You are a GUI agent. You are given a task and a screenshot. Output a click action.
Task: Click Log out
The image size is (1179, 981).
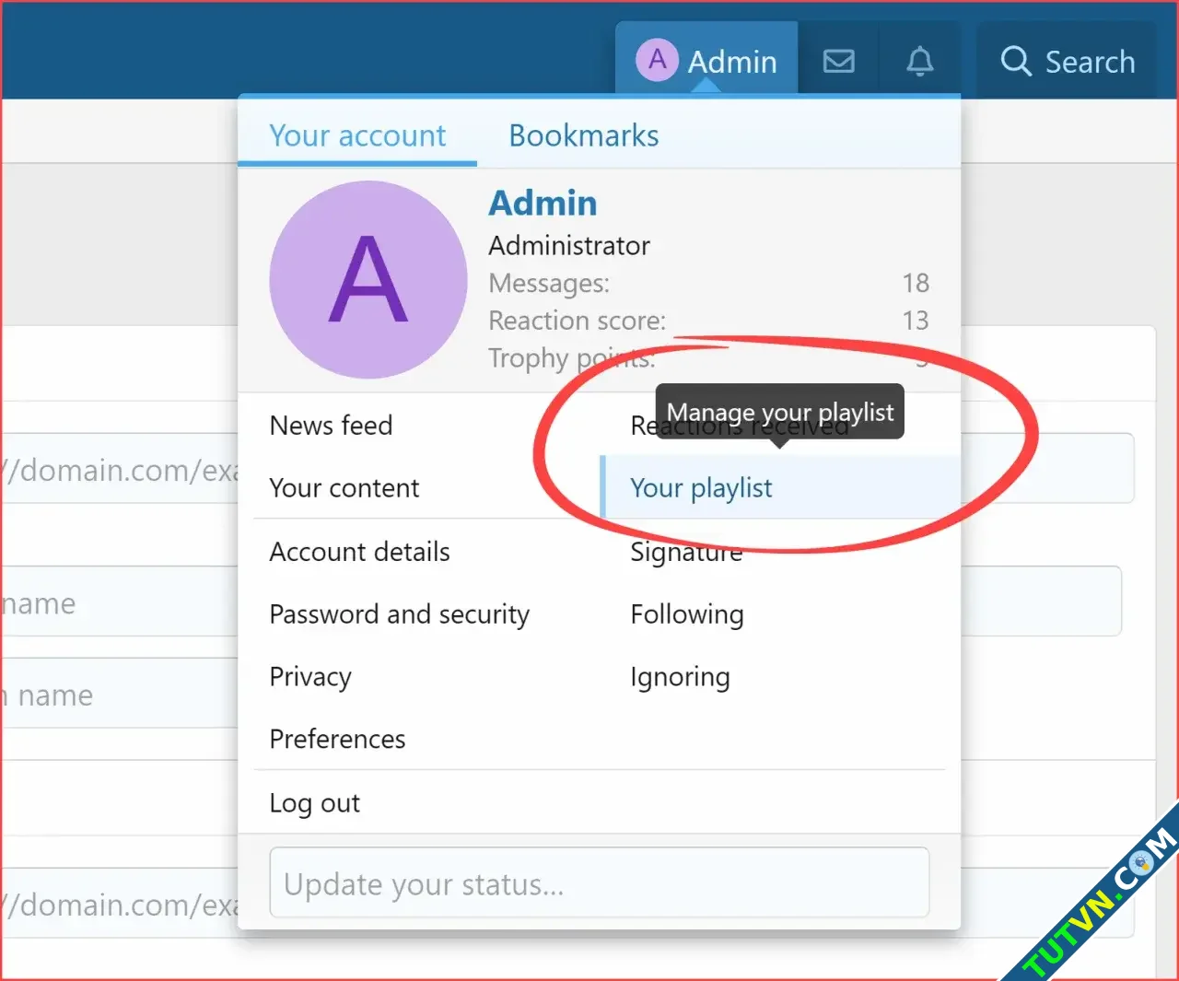314,803
